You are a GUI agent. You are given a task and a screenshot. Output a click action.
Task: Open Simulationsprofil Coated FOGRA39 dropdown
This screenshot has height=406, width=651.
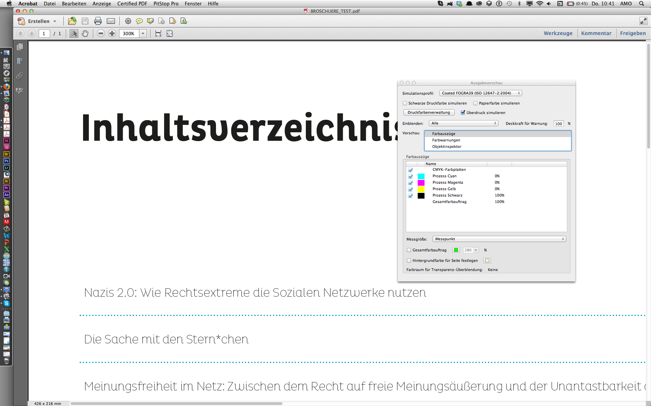pos(480,93)
